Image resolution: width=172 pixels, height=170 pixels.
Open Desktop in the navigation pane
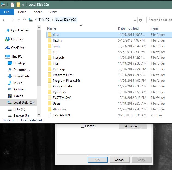click(16, 63)
